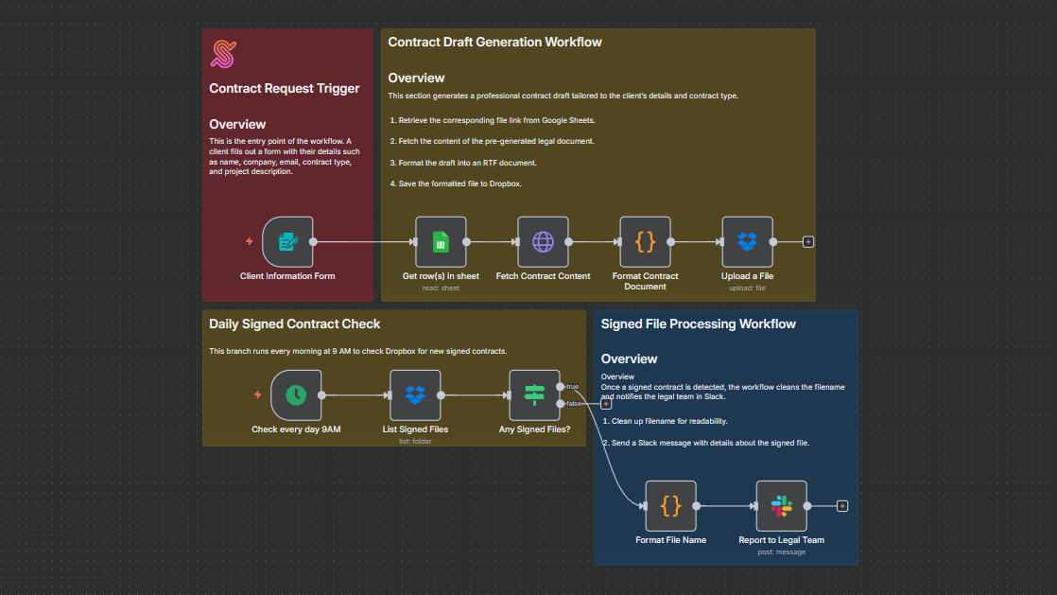Click the true output connector of Any Signed Files?
This screenshot has width=1057, height=595.
tap(562, 386)
